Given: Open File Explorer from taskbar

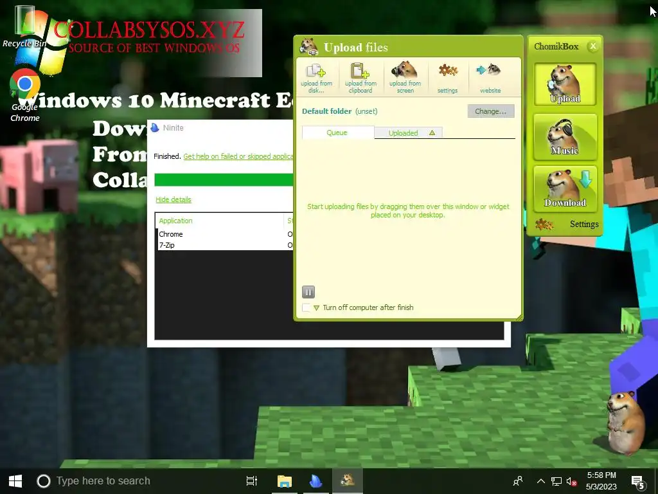Looking at the screenshot, I should click(x=285, y=481).
